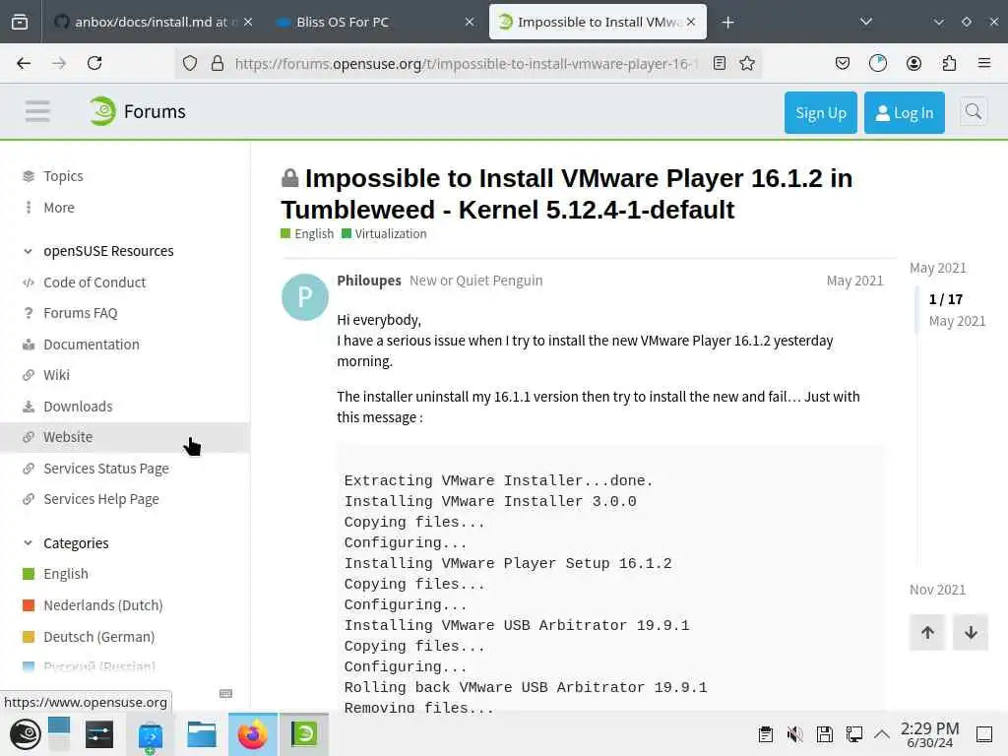Open the Pocket save icon
This screenshot has height=756, width=1008.
(843, 63)
